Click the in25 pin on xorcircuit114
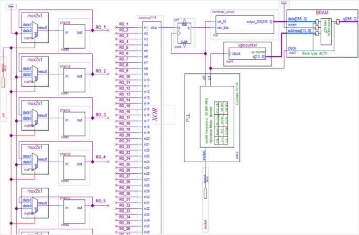 (147, 168)
